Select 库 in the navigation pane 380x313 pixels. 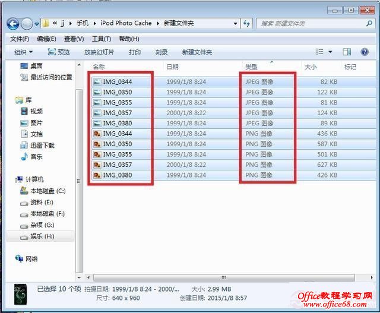(x=23, y=100)
